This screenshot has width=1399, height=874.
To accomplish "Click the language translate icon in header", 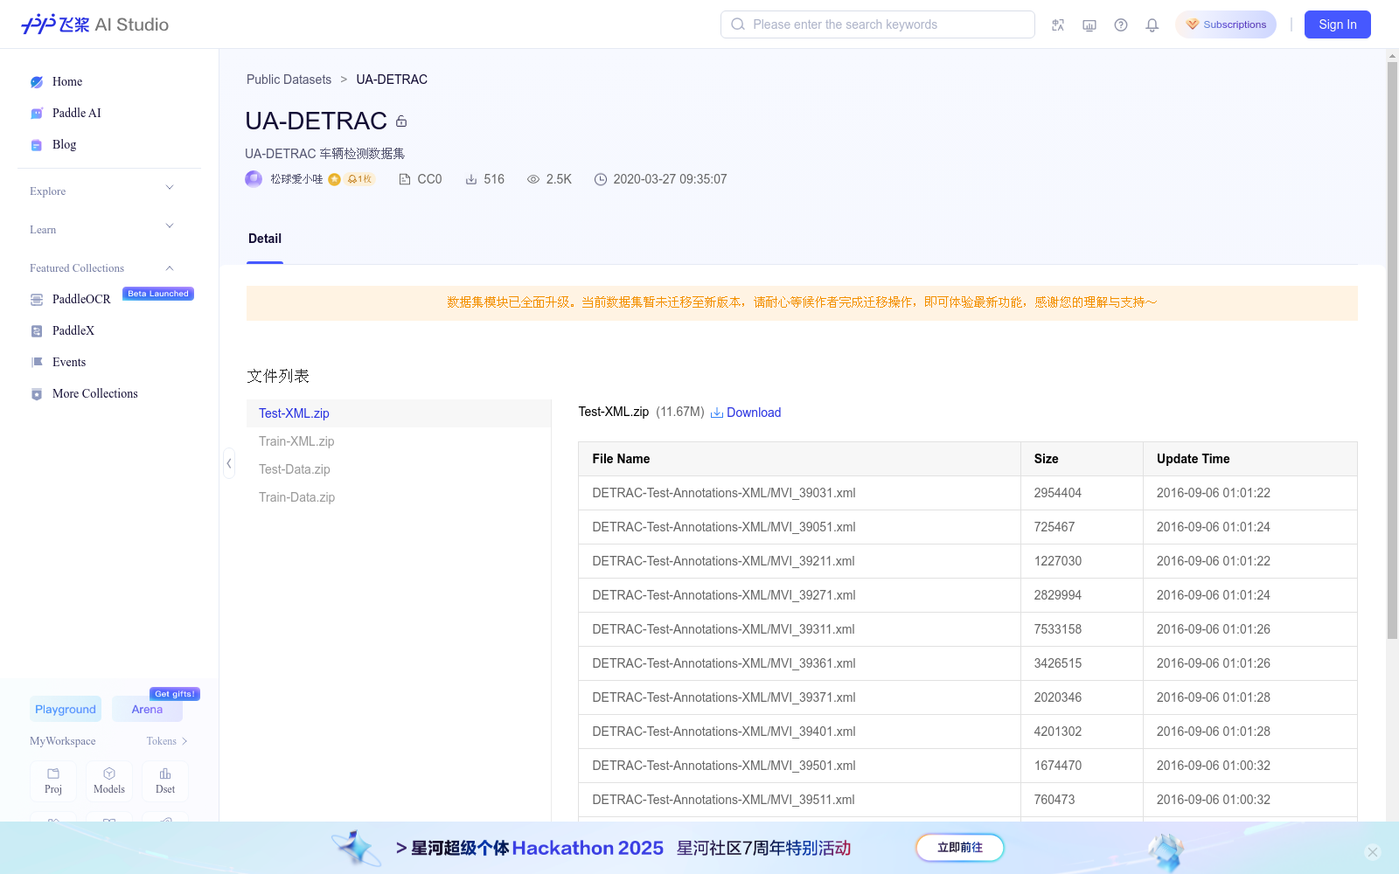I will [1058, 24].
